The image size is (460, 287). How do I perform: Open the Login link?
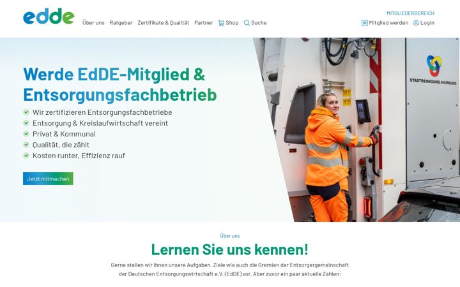point(427,23)
